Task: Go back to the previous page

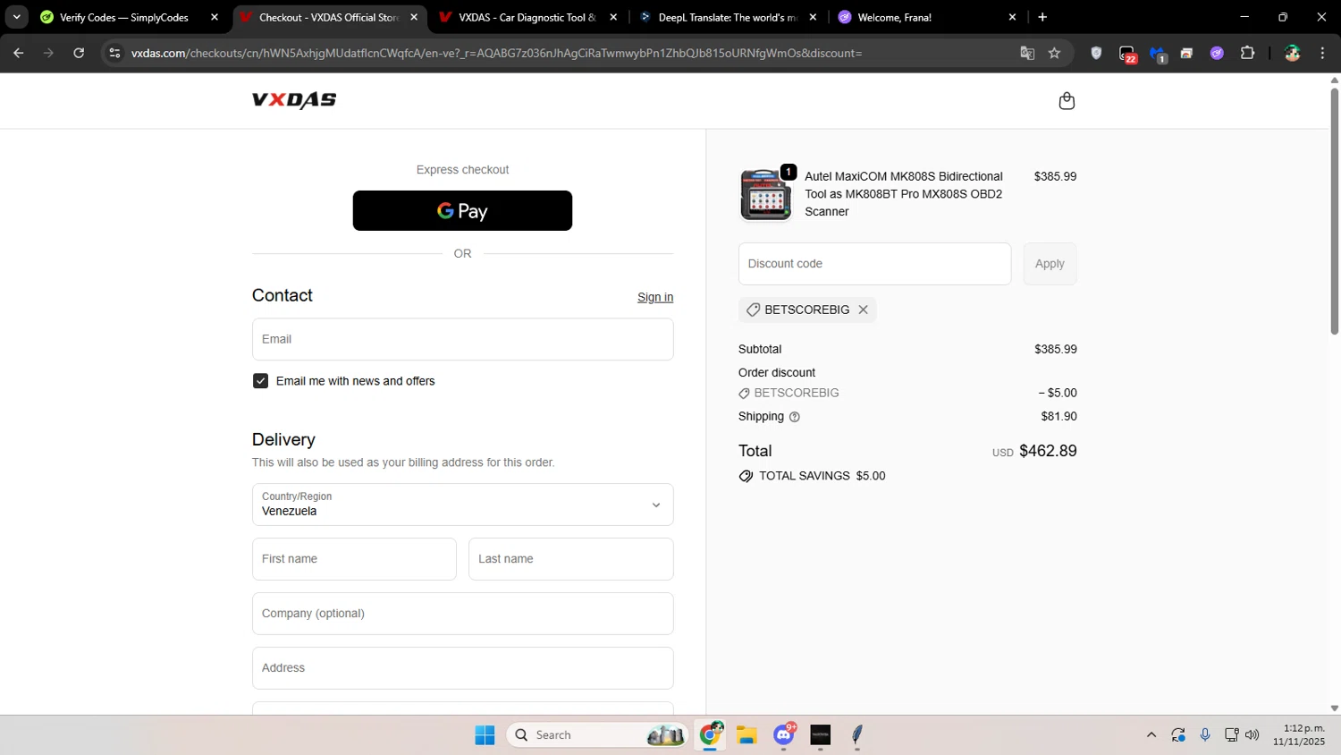Action: pos(18,53)
